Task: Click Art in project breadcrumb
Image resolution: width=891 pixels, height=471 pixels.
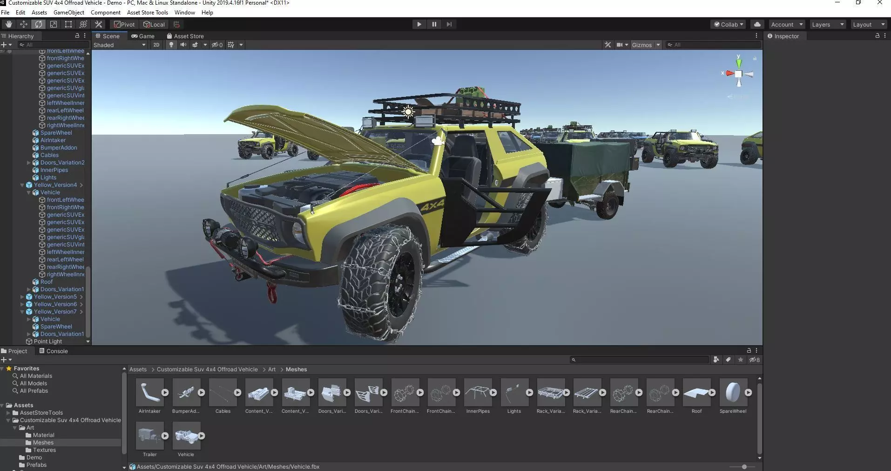Action: (x=272, y=369)
